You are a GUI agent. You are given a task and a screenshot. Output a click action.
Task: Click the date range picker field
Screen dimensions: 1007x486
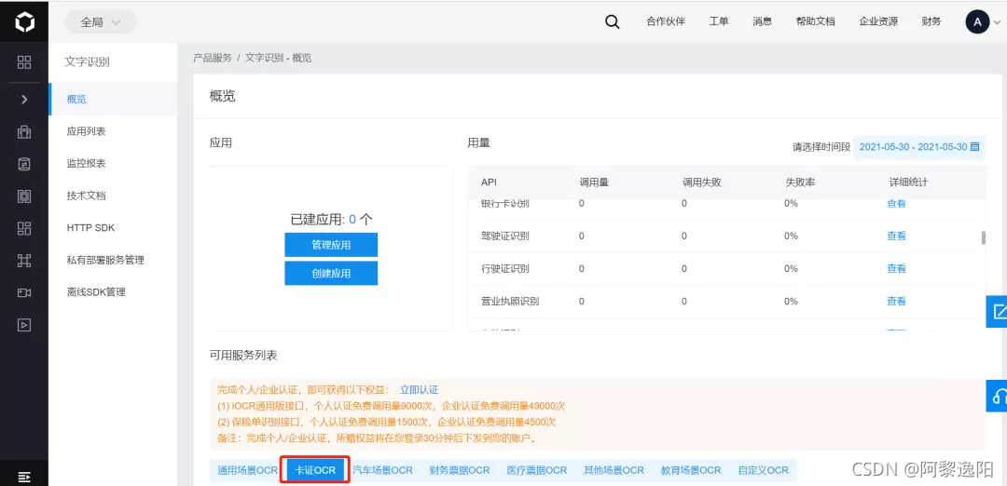[x=919, y=146]
